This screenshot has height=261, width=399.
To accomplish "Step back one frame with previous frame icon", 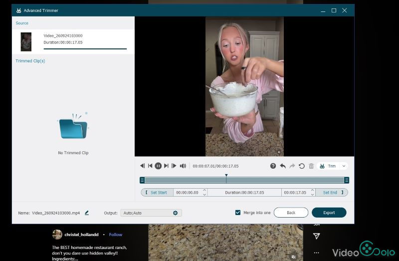I will pos(143,166).
